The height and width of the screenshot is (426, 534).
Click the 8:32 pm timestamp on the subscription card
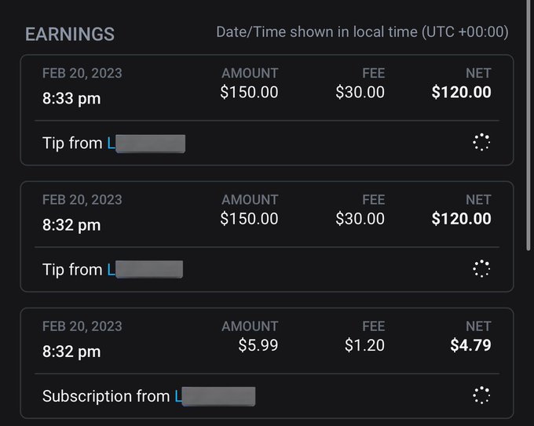71,351
